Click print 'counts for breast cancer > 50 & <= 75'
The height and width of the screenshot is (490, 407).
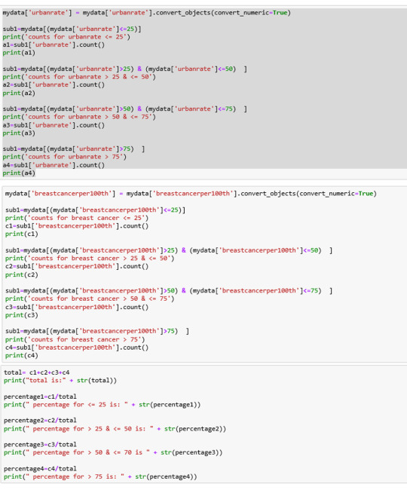[x=90, y=299]
